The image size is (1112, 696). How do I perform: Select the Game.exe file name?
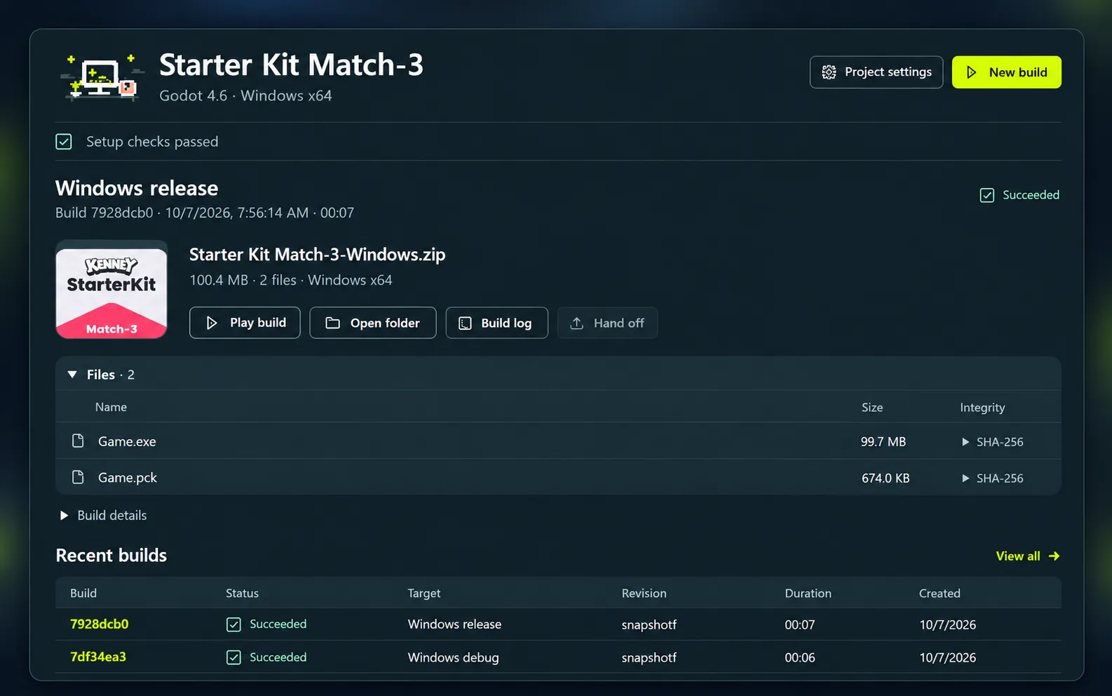pyautogui.click(x=127, y=441)
